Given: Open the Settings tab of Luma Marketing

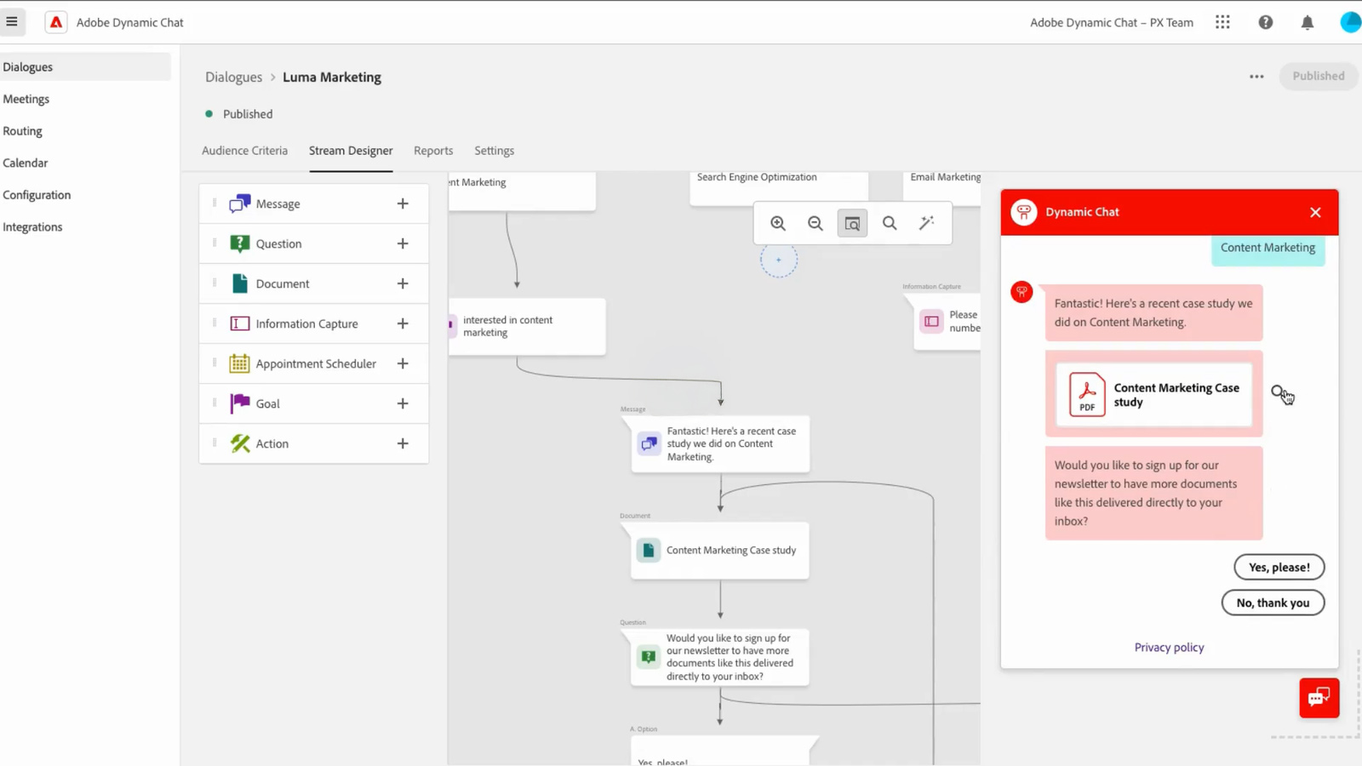Looking at the screenshot, I should [x=494, y=150].
